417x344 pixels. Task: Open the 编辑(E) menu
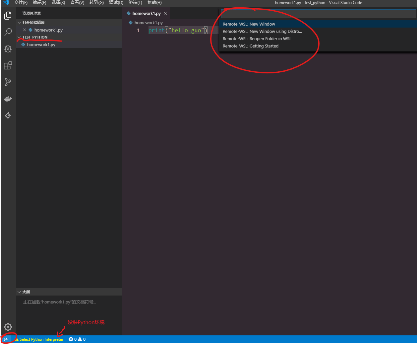point(39,3)
